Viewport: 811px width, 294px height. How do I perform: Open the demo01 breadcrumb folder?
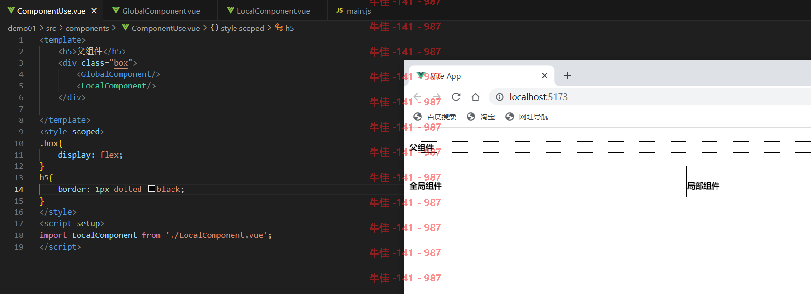22,28
